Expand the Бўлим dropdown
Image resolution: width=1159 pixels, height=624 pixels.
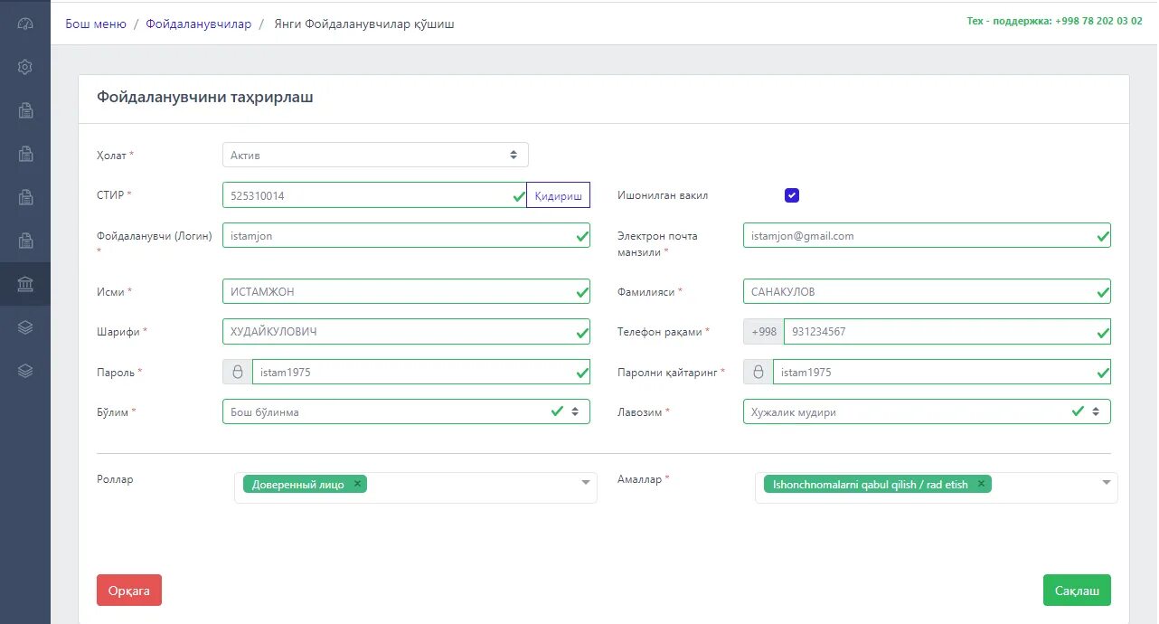coord(574,411)
